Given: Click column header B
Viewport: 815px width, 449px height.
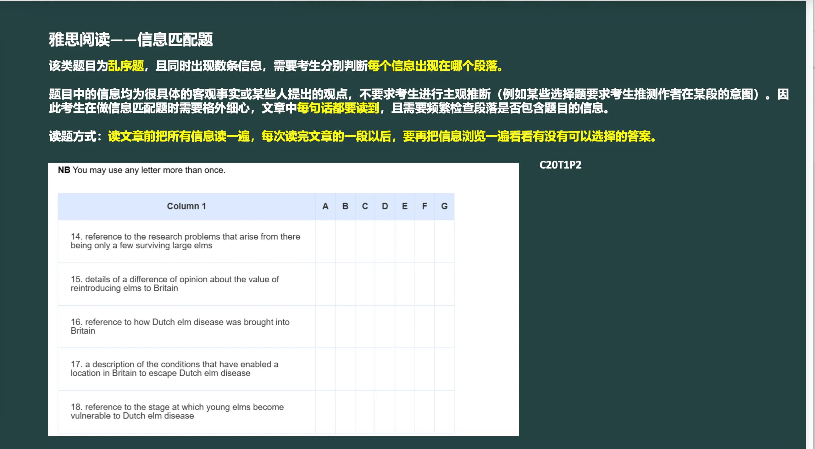Looking at the screenshot, I should coord(345,206).
